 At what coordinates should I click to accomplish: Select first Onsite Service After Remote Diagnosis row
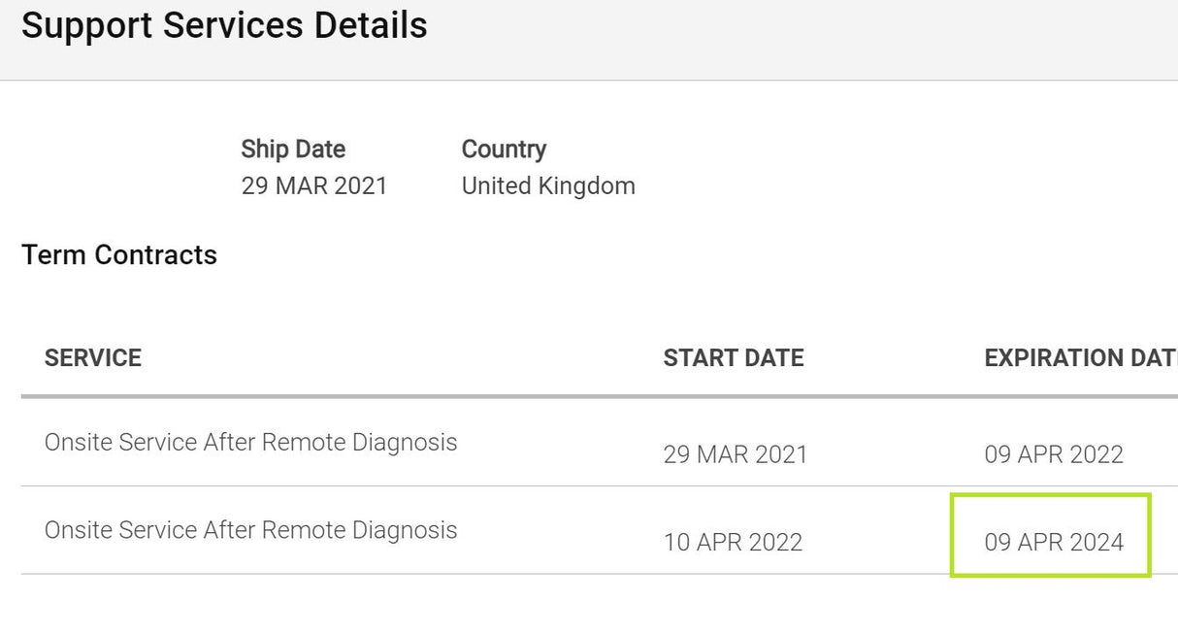pyautogui.click(x=600, y=443)
